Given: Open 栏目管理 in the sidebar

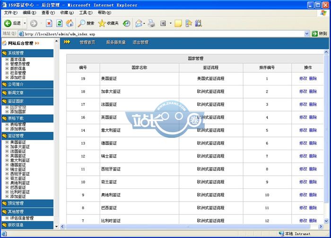Looking at the screenshot, I should coord(18,73).
